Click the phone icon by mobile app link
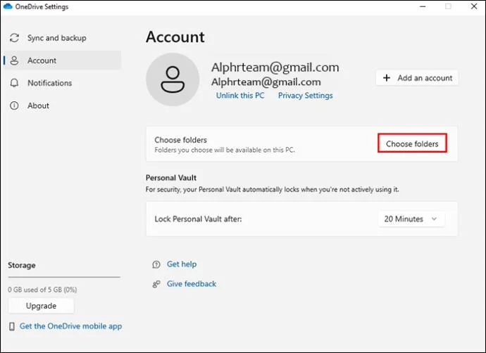The width and height of the screenshot is (486, 353). coord(12,326)
